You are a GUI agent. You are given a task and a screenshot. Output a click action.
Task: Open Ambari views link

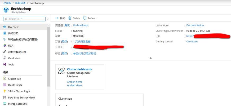(74, 85)
